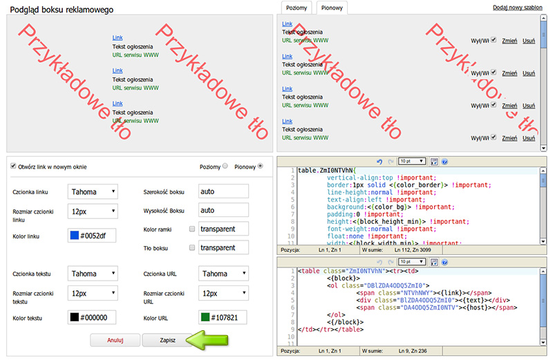Open help icon in the HTML editor toolbar
Image resolution: width=553 pixels, height=360 pixels.
coord(444,263)
